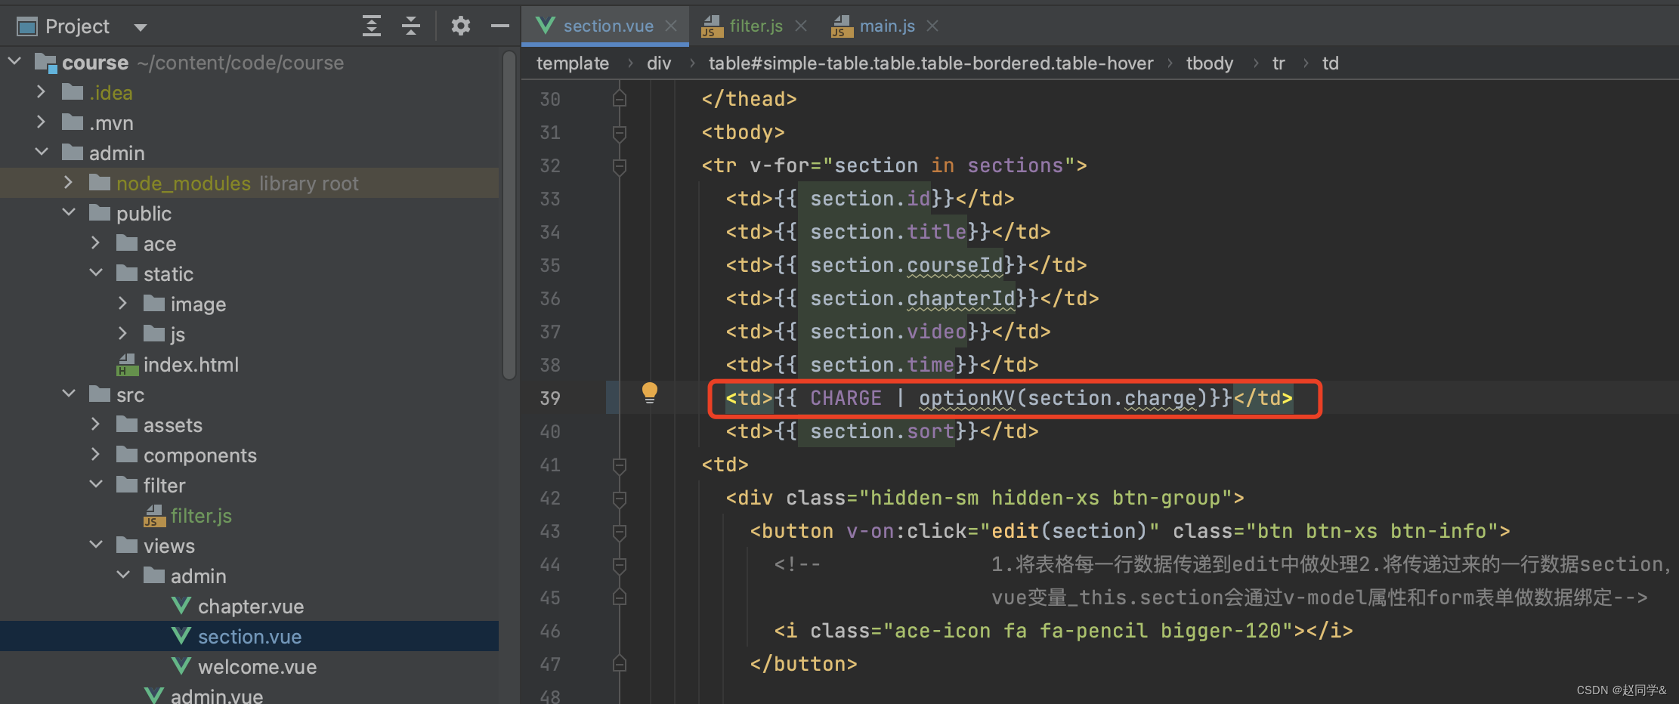This screenshot has height=704, width=1679.
Task: Expand the .idea folder
Action: tap(42, 91)
